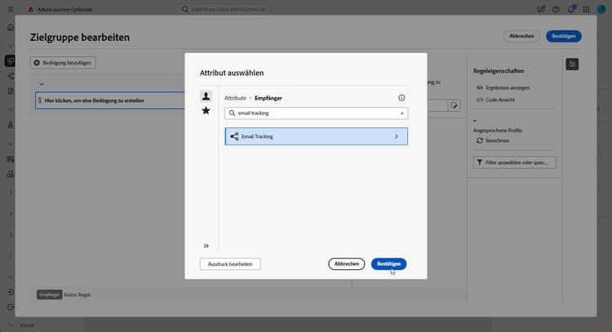612x332 pixels.
Task: Open notifications bell icon
Action: (571, 9)
